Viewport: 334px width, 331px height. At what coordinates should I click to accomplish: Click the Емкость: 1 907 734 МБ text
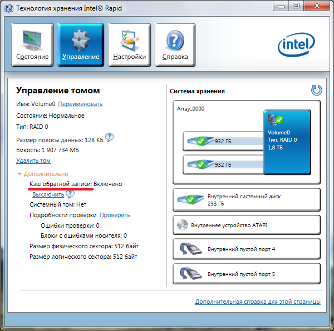[x=47, y=150]
